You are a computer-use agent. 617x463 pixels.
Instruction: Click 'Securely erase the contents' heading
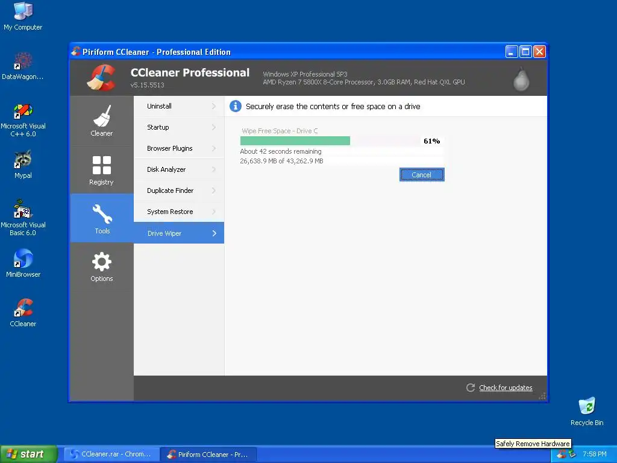(x=333, y=106)
